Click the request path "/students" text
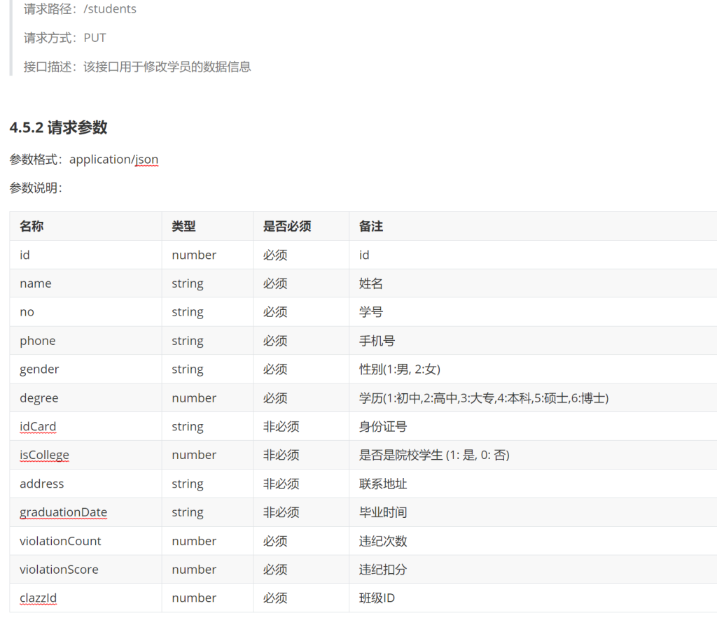 click(x=110, y=9)
